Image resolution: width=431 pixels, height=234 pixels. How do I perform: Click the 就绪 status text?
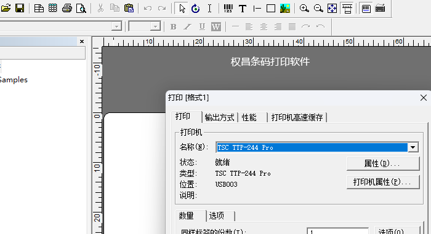(222, 162)
